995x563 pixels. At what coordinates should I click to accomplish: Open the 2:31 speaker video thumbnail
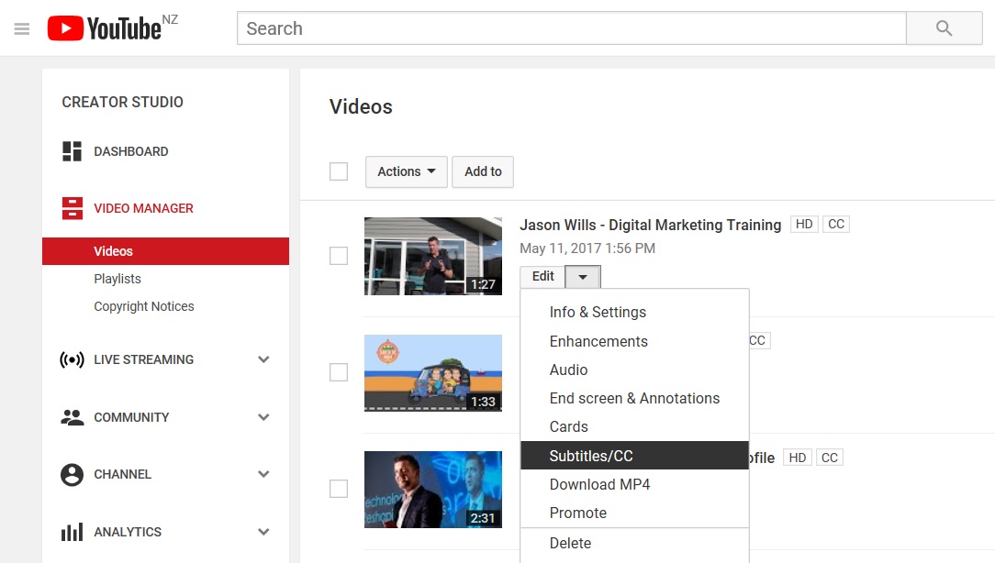432,490
